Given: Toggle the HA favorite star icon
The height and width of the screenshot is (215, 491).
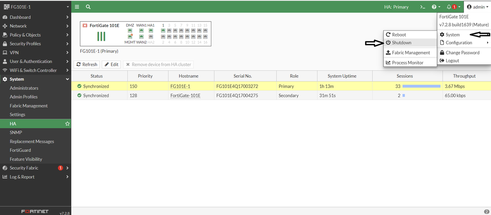Looking at the screenshot, I should 67,124.
